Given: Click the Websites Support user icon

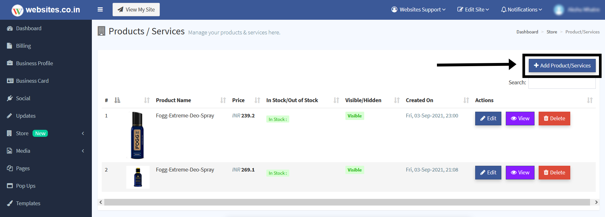Looking at the screenshot, I should pos(395,10).
